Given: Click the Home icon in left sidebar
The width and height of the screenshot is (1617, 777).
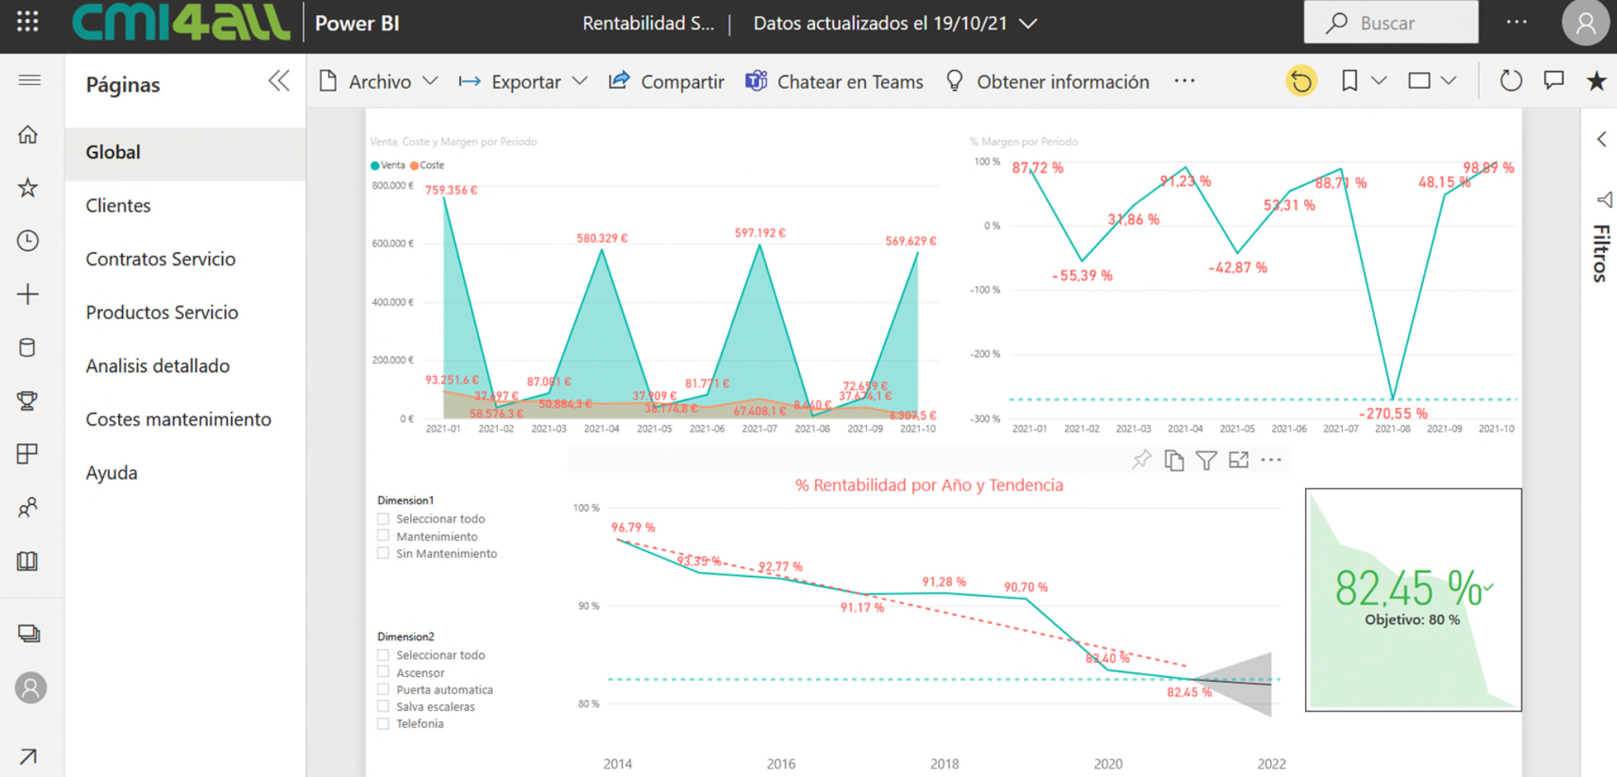Looking at the screenshot, I should tap(28, 135).
